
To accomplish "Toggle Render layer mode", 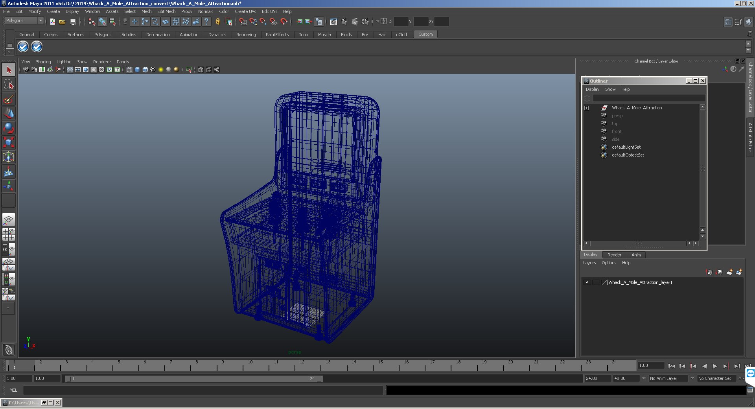I will coord(614,255).
